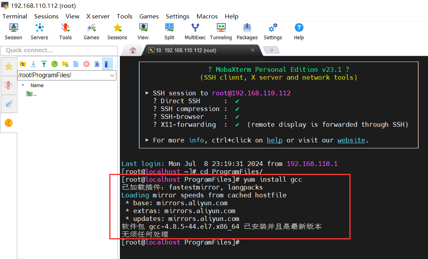The height and width of the screenshot is (259, 428).
Task: Sort by the Name column header
Action: coord(37,85)
